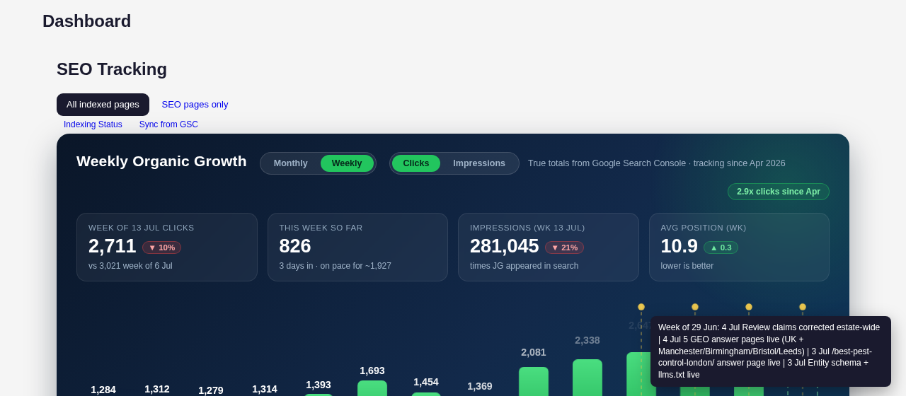Click the 2,081 clicks bar
The width and height of the screenshot is (906, 396).
[x=534, y=381]
